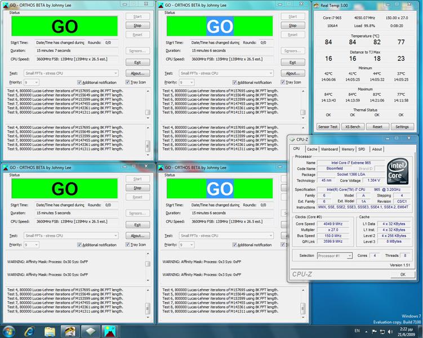
Task: Switch to the About tab in CPU-Z
Action: (377, 149)
